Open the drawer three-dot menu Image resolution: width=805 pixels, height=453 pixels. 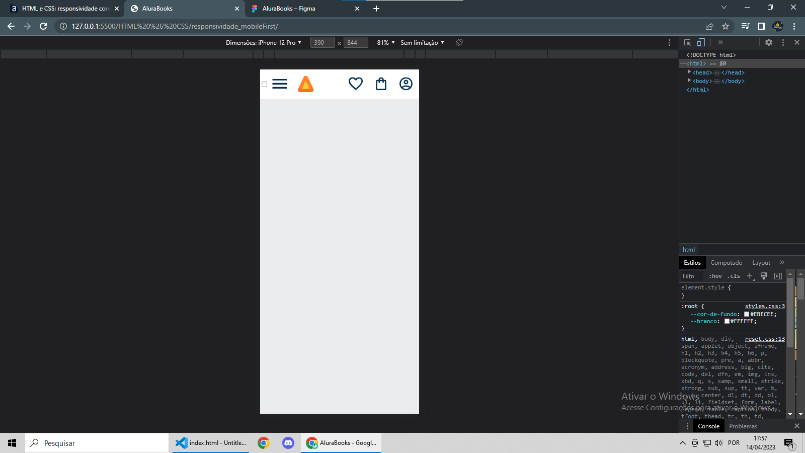coord(687,426)
